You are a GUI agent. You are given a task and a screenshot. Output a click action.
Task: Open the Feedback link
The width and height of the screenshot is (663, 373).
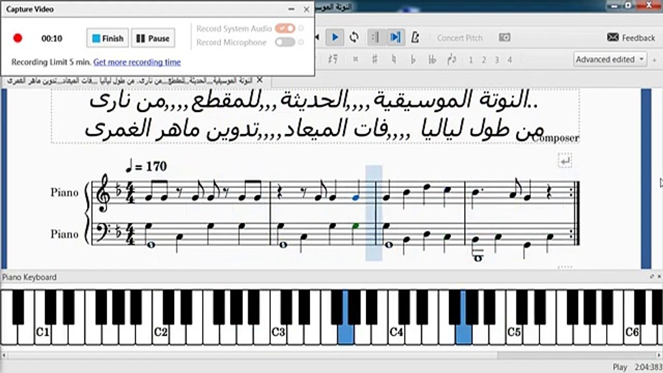coord(631,38)
